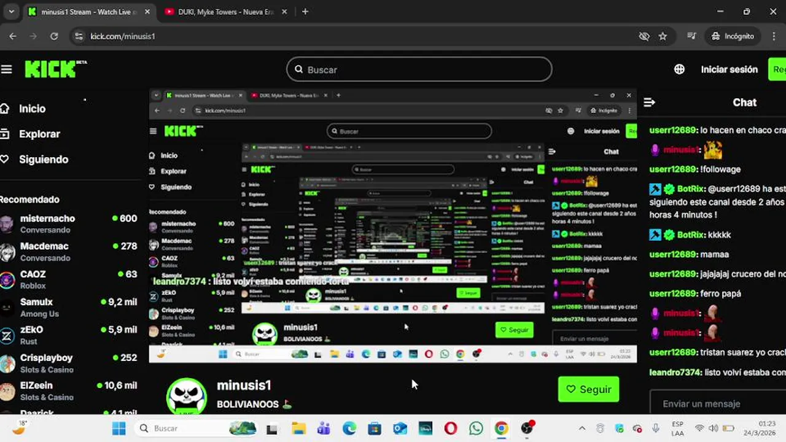Image resolution: width=786 pixels, height=442 pixels.
Task: Open CAOZ Roblox channel
Action: (x=69, y=279)
